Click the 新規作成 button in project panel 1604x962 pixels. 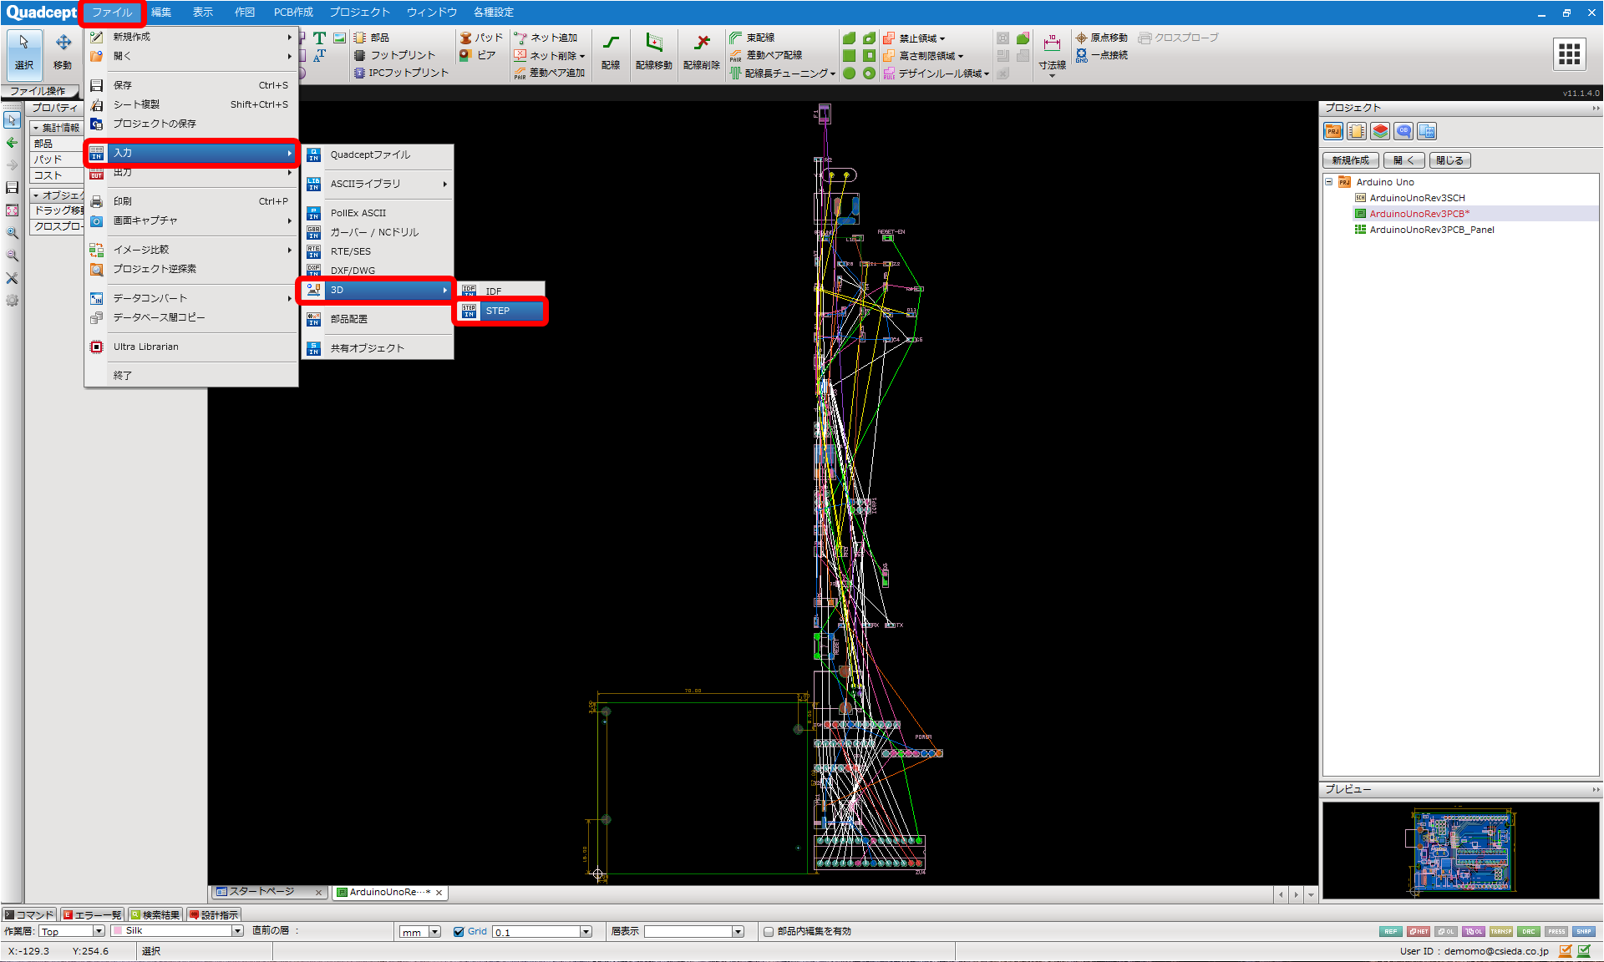coord(1350,160)
